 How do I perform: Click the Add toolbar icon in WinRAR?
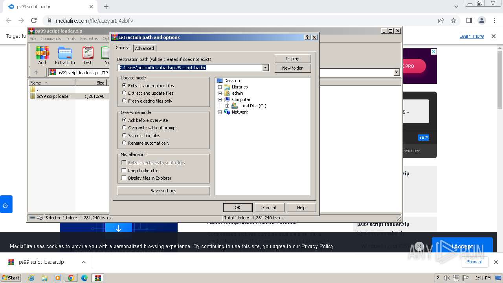(x=42, y=55)
